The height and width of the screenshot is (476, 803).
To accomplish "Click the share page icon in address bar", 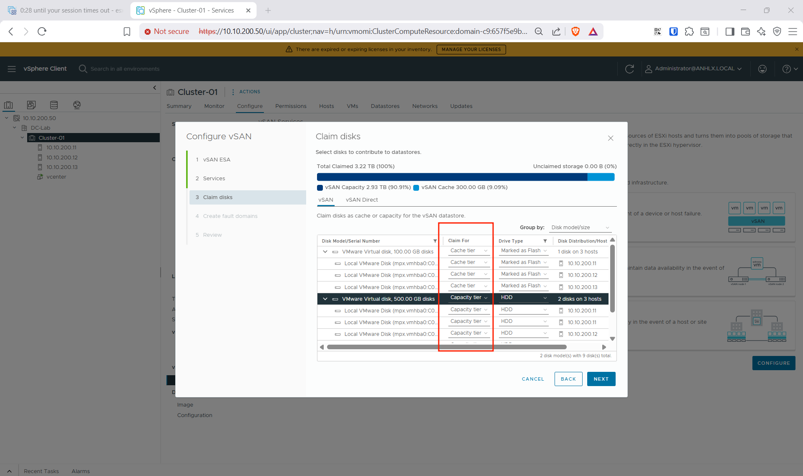I will click(x=556, y=31).
